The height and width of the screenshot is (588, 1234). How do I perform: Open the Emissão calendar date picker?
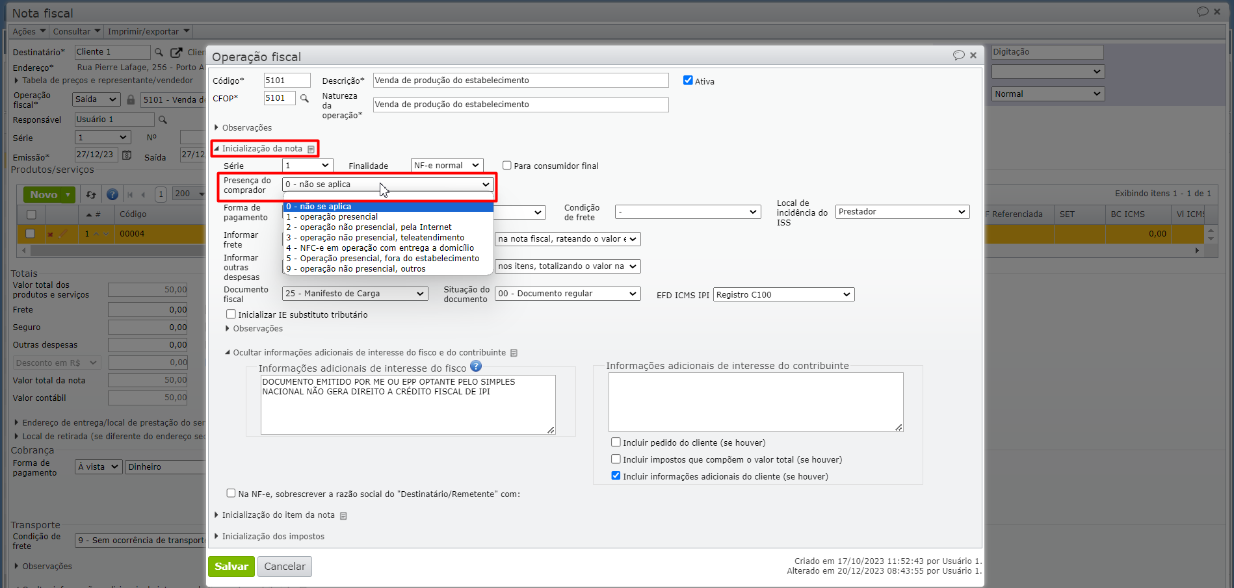pos(127,155)
